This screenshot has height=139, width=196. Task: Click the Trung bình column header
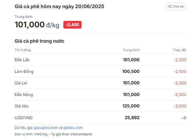click(131, 50)
